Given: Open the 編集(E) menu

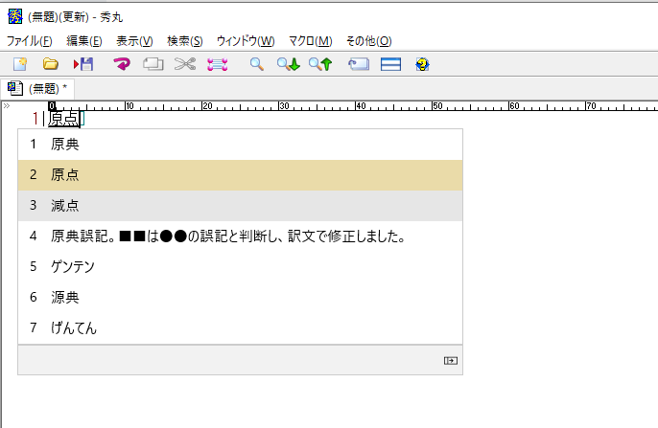Looking at the screenshot, I should (x=84, y=41).
